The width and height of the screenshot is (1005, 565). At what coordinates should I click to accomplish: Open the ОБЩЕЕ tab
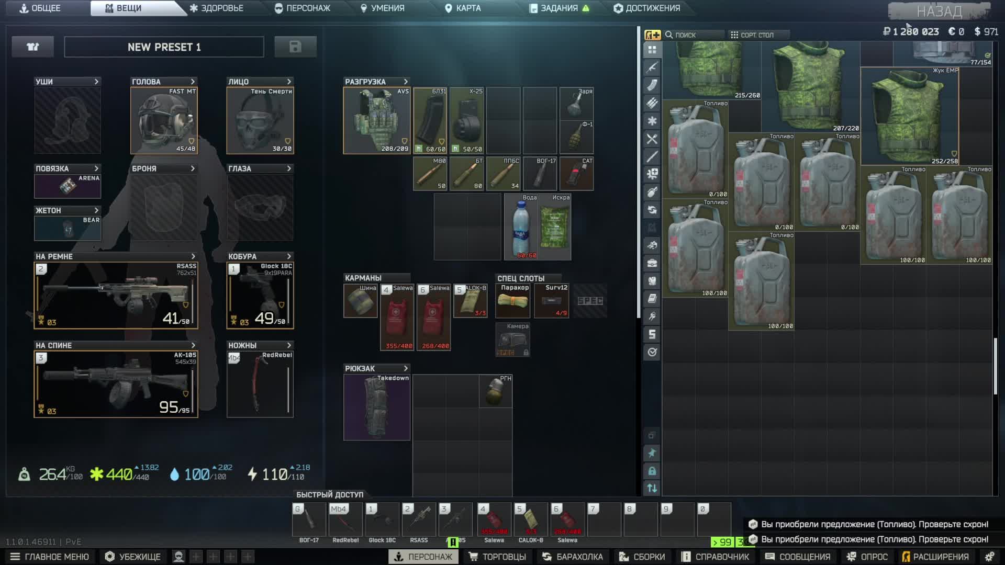(40, 8)
